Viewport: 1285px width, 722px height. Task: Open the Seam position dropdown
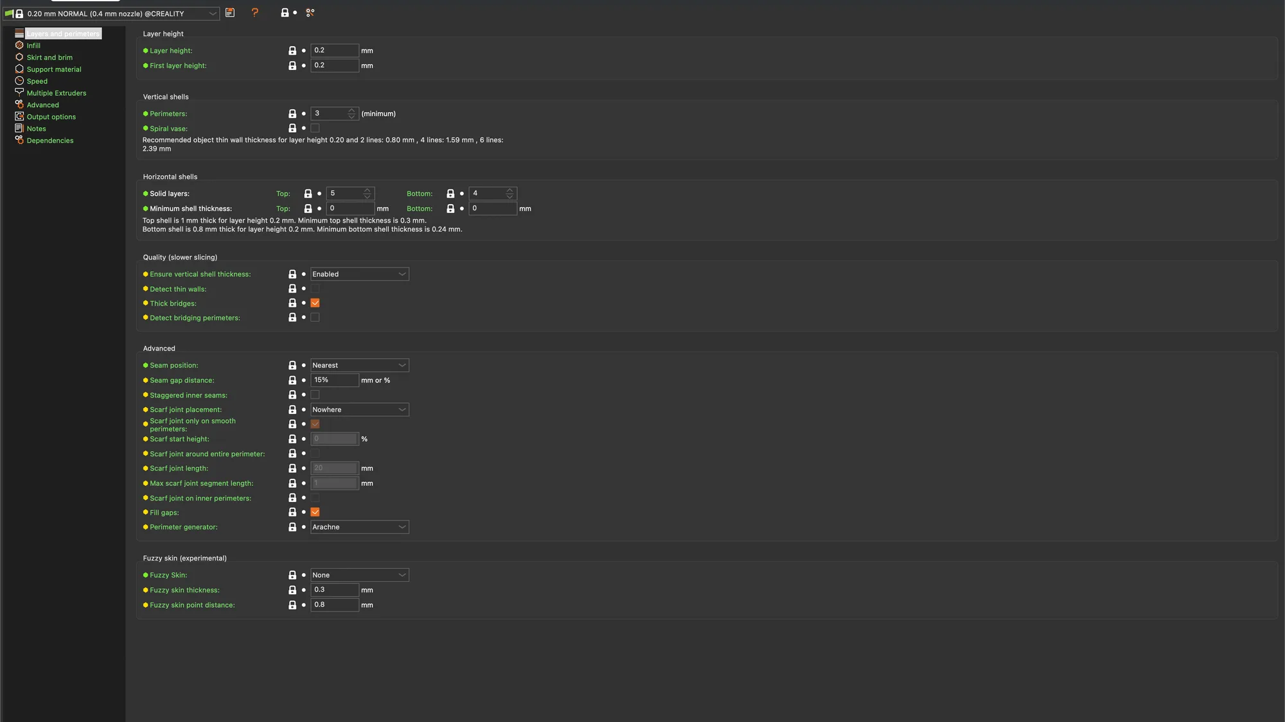[360, 365]
